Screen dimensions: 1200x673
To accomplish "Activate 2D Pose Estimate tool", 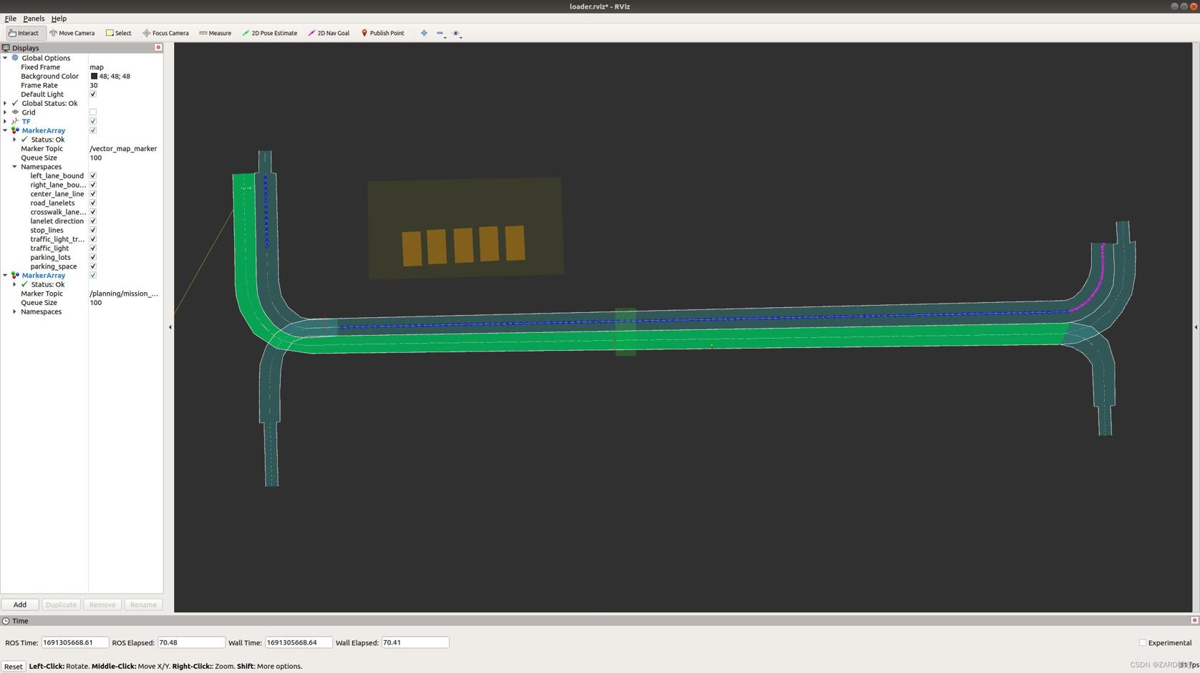I will [x=270, y=33].
